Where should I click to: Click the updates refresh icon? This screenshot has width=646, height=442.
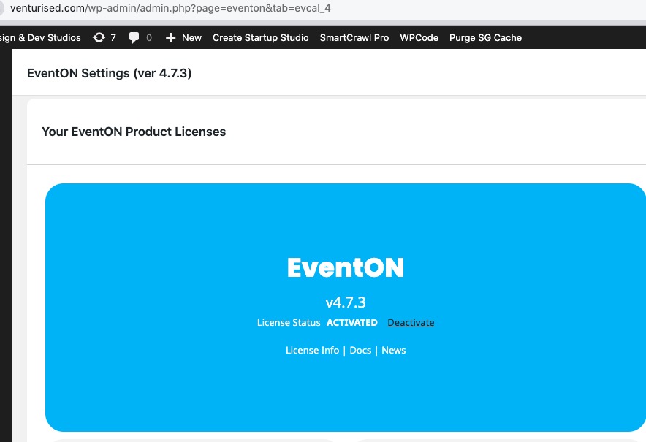point(99,37)
